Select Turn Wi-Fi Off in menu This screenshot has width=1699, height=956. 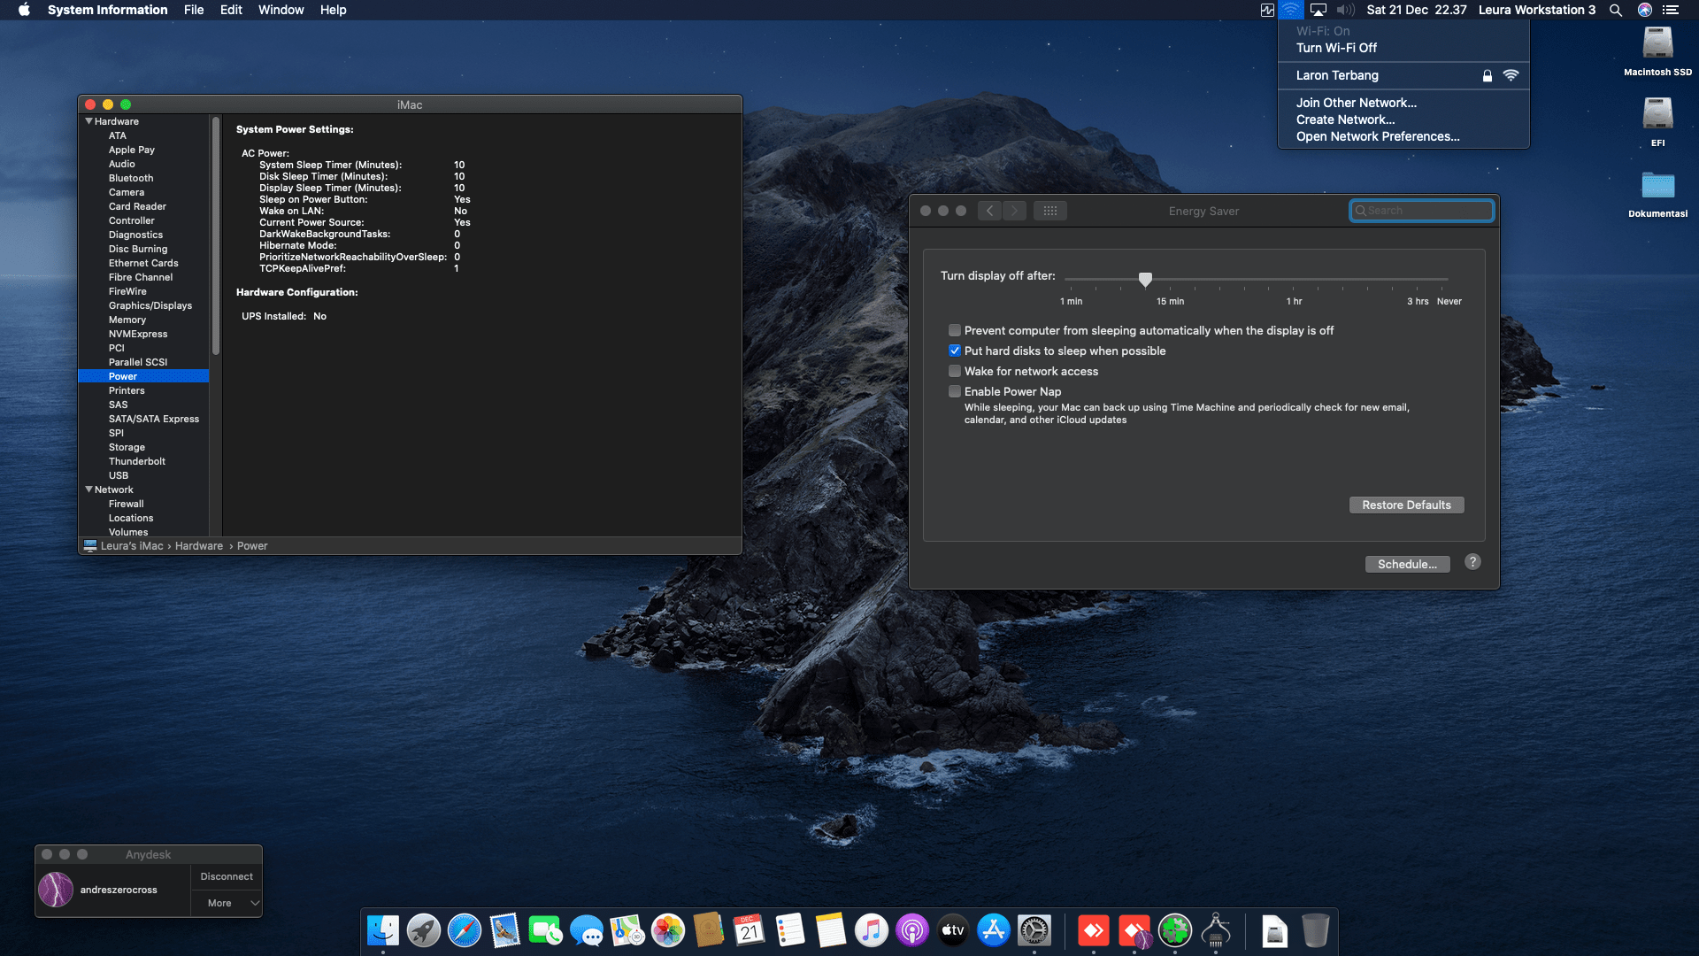click(1336, 48)
